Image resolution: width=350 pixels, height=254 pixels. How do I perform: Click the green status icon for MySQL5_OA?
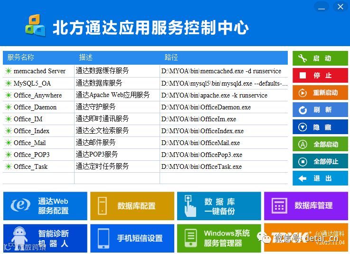[9, 83]
